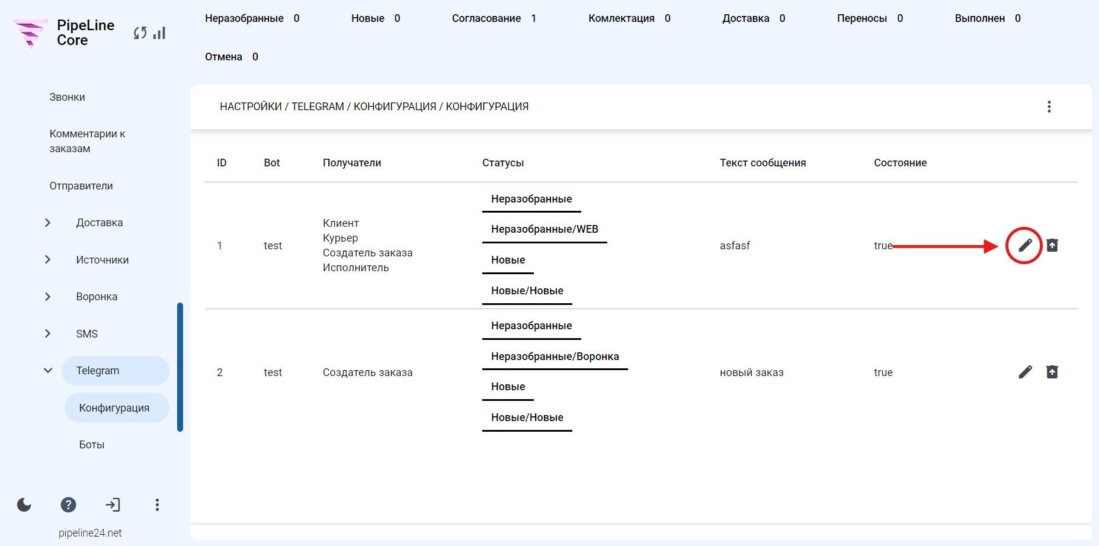Filter by Неразобранные status counter

[252, 18]
